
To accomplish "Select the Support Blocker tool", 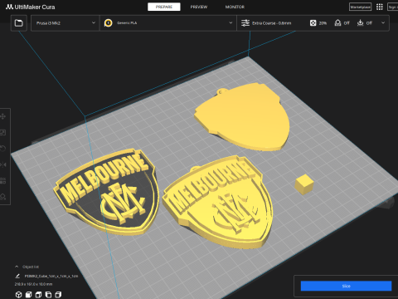I will click(3, 197).
